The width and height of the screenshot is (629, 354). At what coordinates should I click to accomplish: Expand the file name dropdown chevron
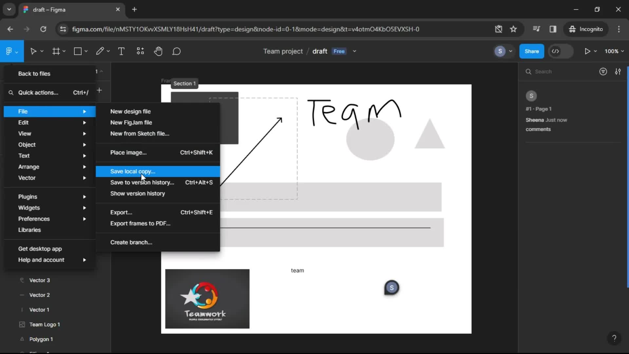point(354,51)
